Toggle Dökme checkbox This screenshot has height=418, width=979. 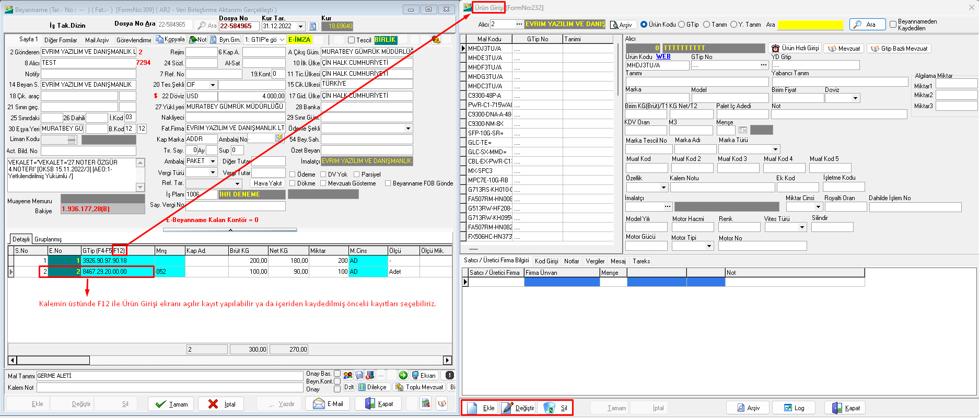point(293,183)
